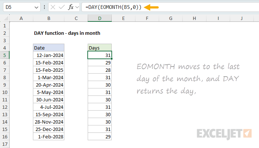Click Days value 30 in row 14
This screenshot has width=259, height=148.
pyautogui.click(x=100, y=122)
